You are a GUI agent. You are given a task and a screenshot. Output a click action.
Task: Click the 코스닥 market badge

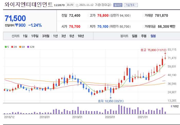[x=70, y=5]
